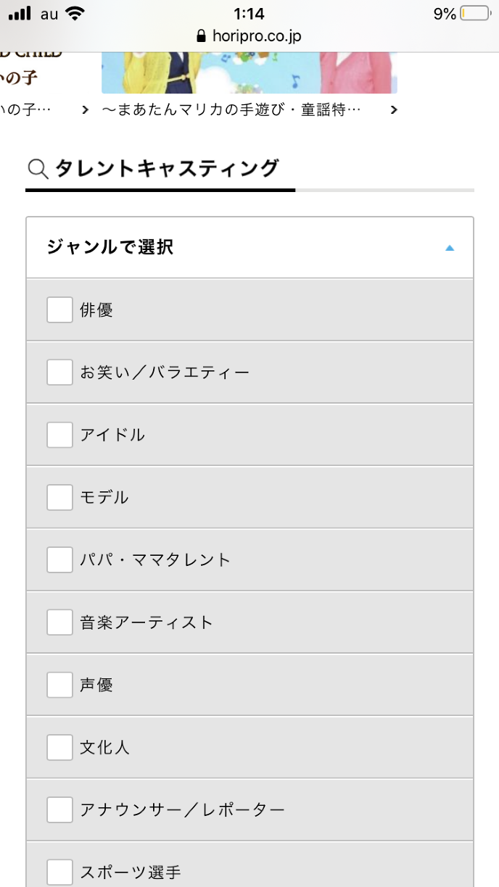Check the パパ・ママタレント box
Viewport: 499px width, 887px height.
coord(59,559)
